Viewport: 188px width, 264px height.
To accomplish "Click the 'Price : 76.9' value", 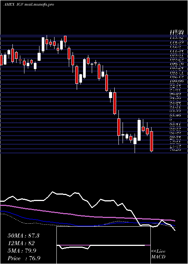I will 24,258.
